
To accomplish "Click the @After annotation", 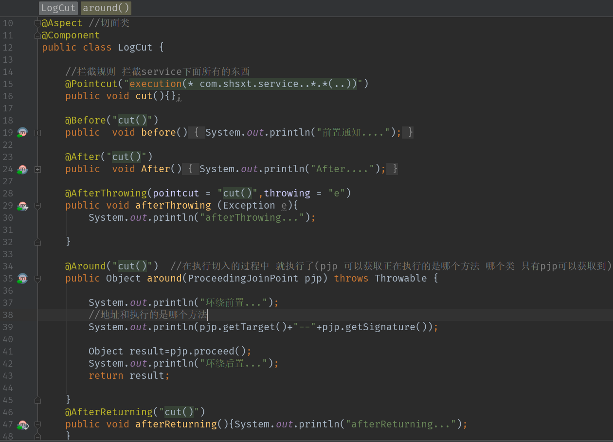I will coord(83,157).
